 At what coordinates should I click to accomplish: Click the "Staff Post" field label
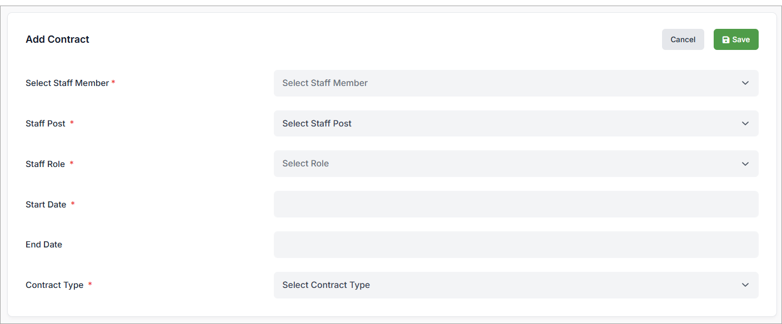[x=46, y=124]
